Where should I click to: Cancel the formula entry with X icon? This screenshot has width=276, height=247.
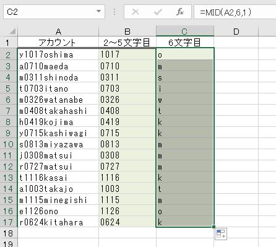[x=136, y=12]
